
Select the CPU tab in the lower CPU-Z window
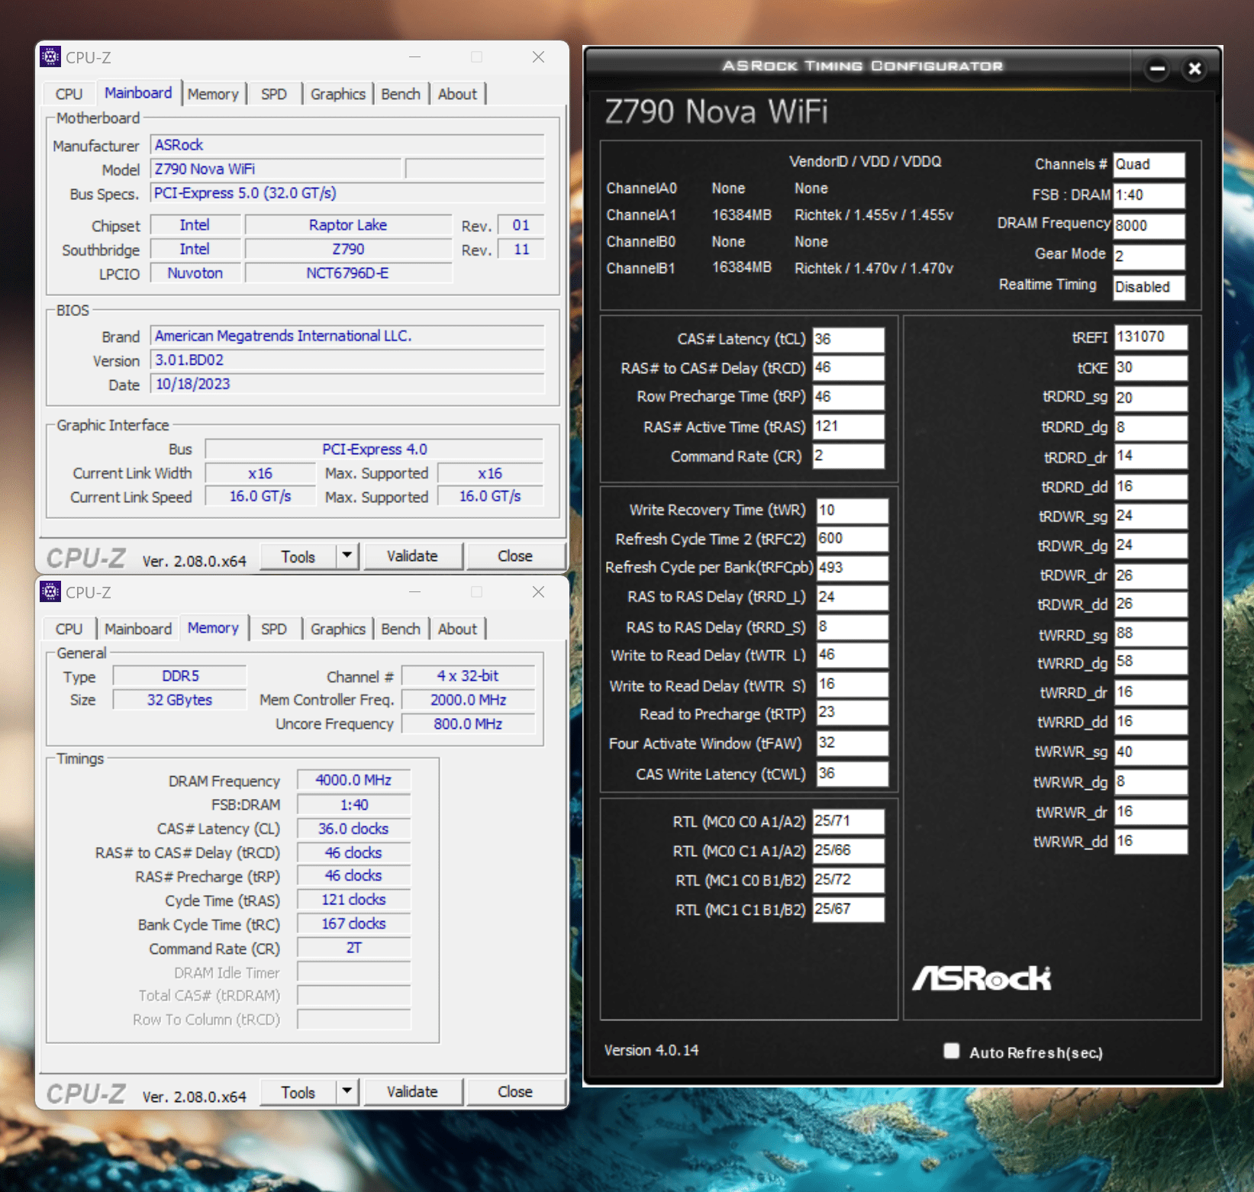tap(69, 629)
